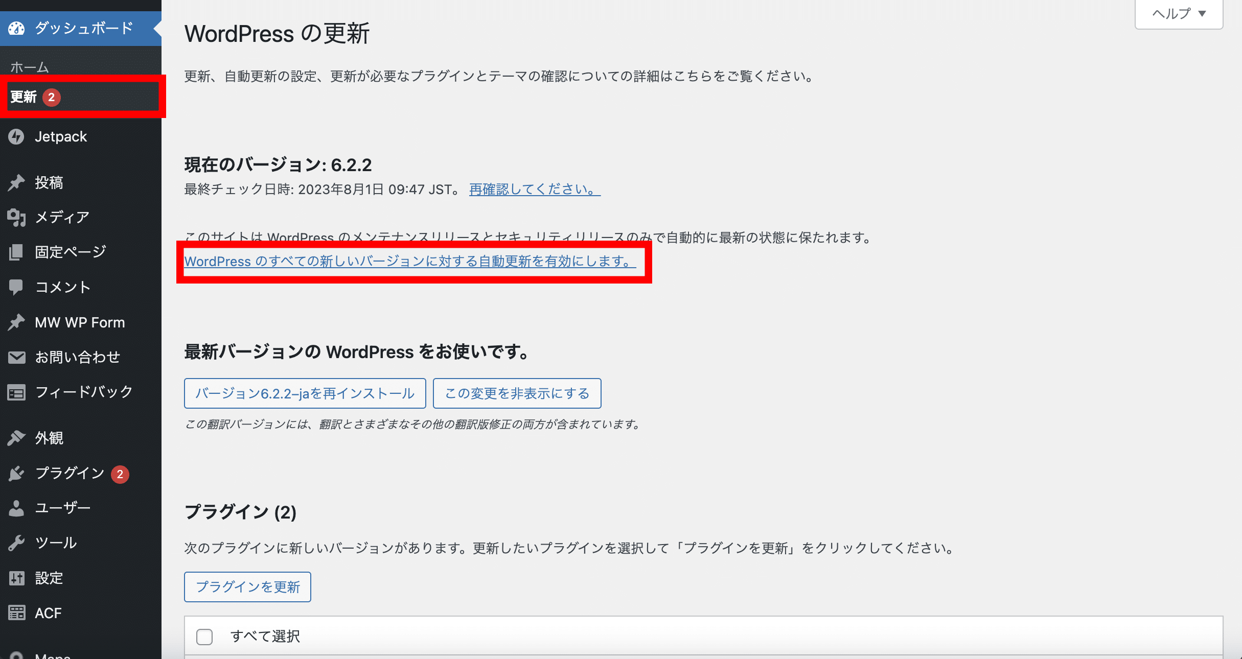Viewport: 1242px width, 659px height.
Task: Click the Jetpack lightning icon
Action: click(16, 137)
